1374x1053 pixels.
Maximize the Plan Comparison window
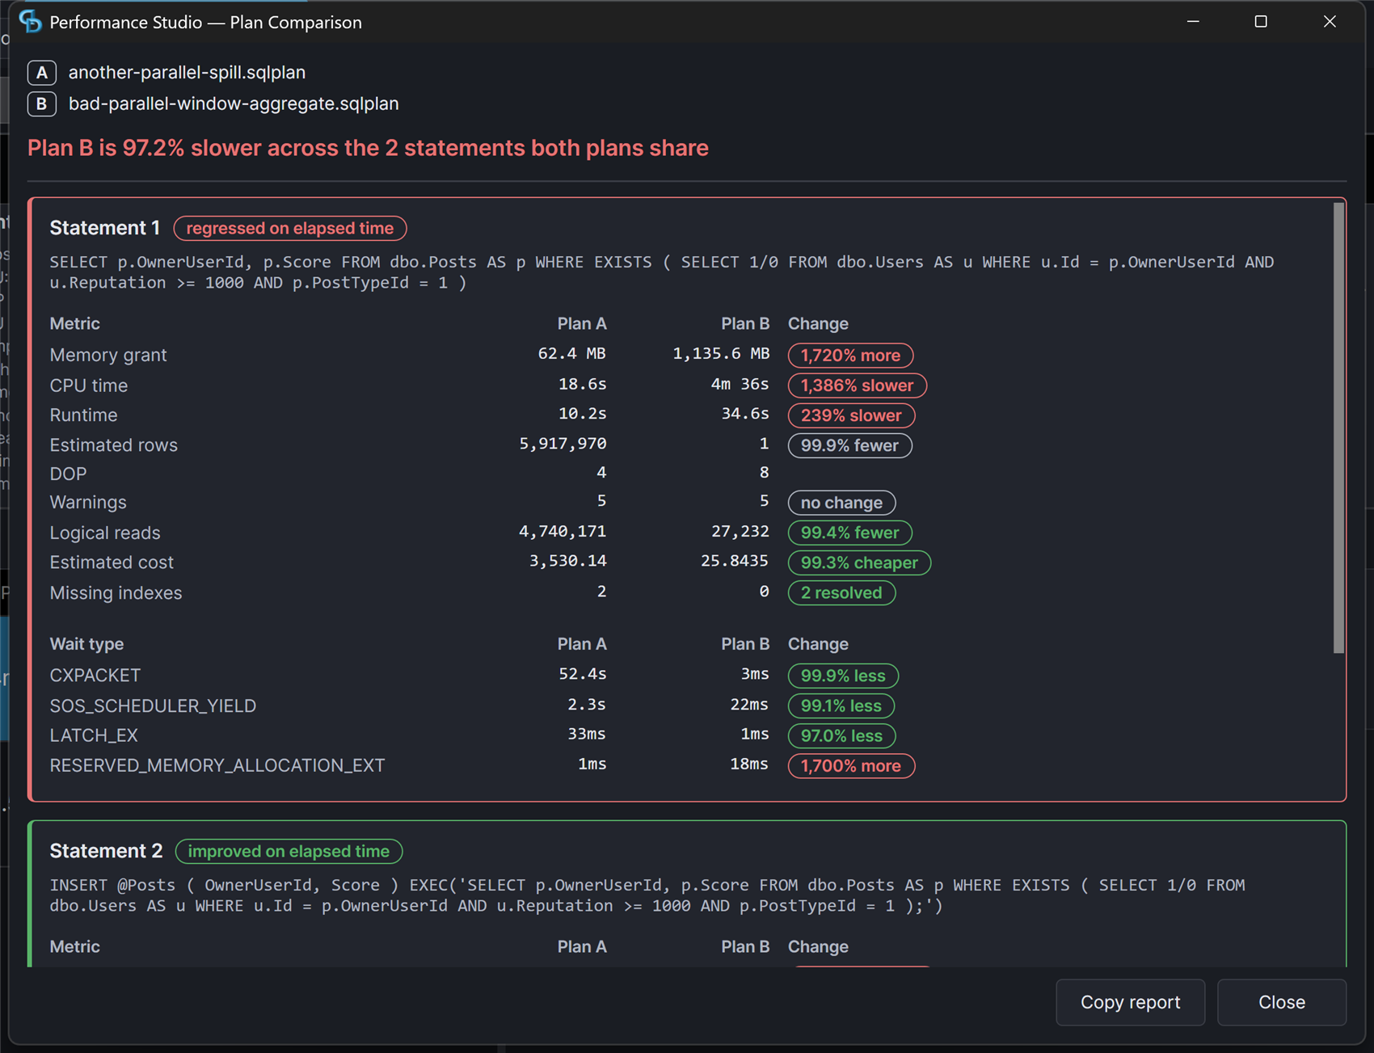click(x=1261, y=22)
